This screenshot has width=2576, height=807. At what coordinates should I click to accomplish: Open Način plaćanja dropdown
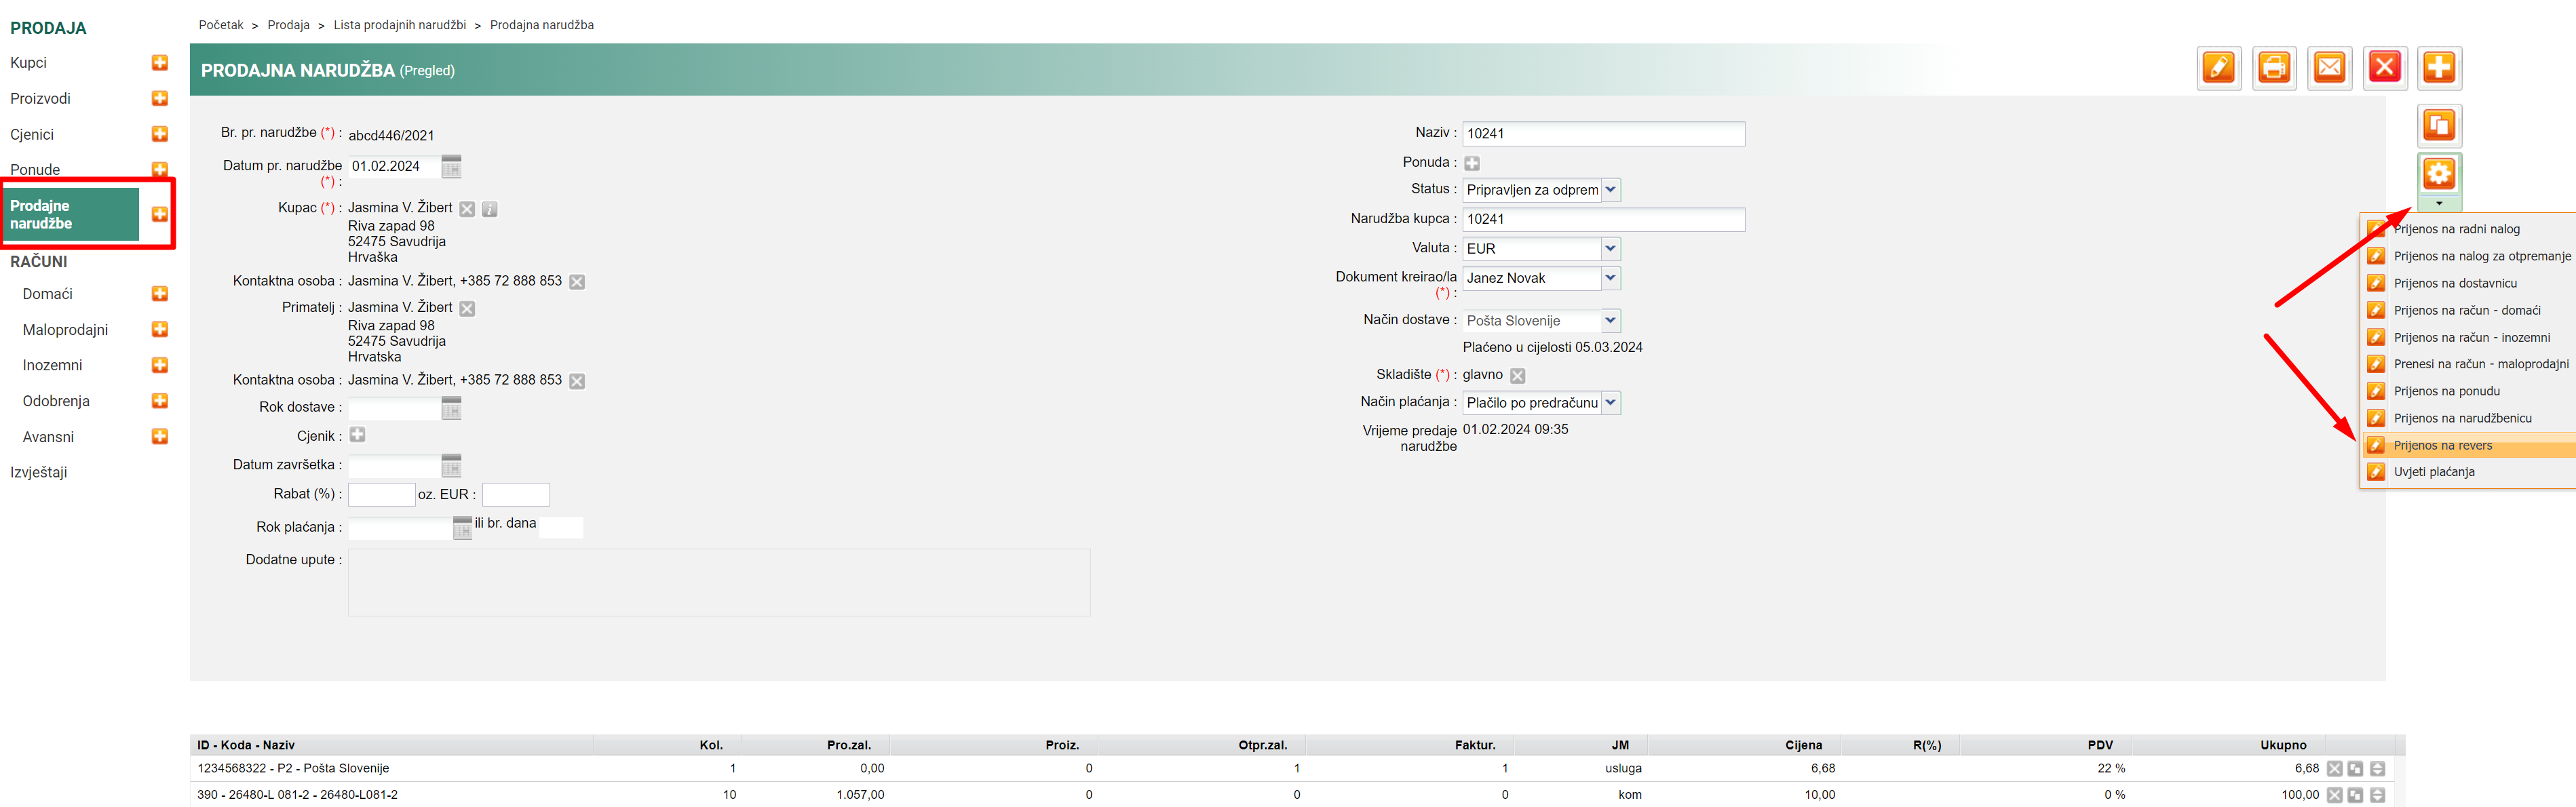(x=1610, y=403)
